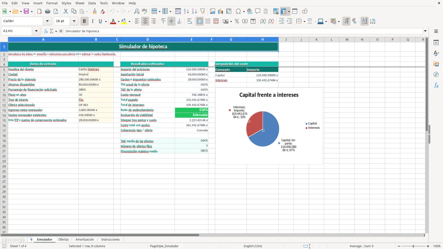Insert a chart
The width and height of the screenshot is (443, 249).
click(221, 11)
